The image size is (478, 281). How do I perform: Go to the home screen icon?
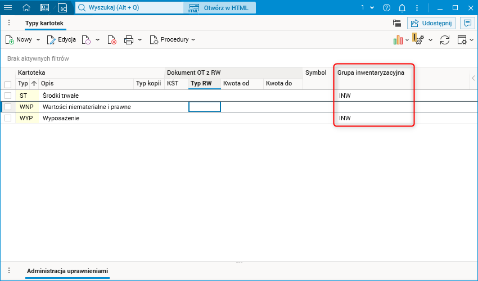coord(26,8)
